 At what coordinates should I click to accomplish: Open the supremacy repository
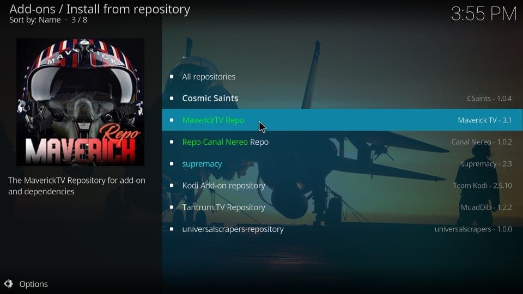[x=342, y=163]
